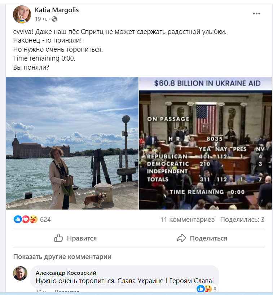The height and width of the screenshot is (295, 273).
Task: Show the 624 reactions count list
Action: pyautogui.click(x=45, y=220)
